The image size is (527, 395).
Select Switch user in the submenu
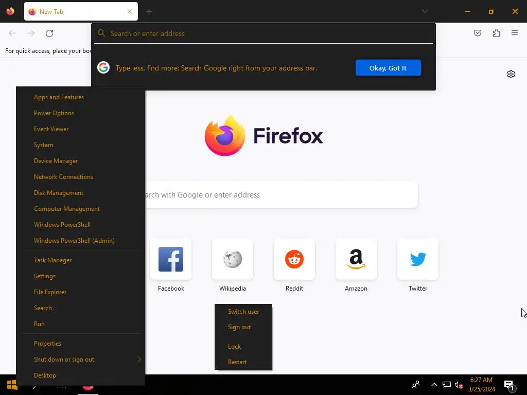tap(243, 312)
